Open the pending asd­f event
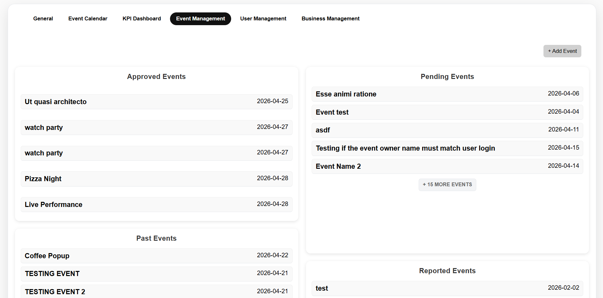 (x=447, y=130)
